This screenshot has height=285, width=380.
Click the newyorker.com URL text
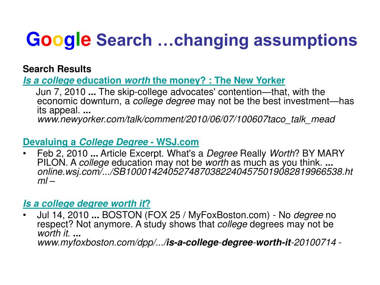pyautogui.click(x=186, y=119)
